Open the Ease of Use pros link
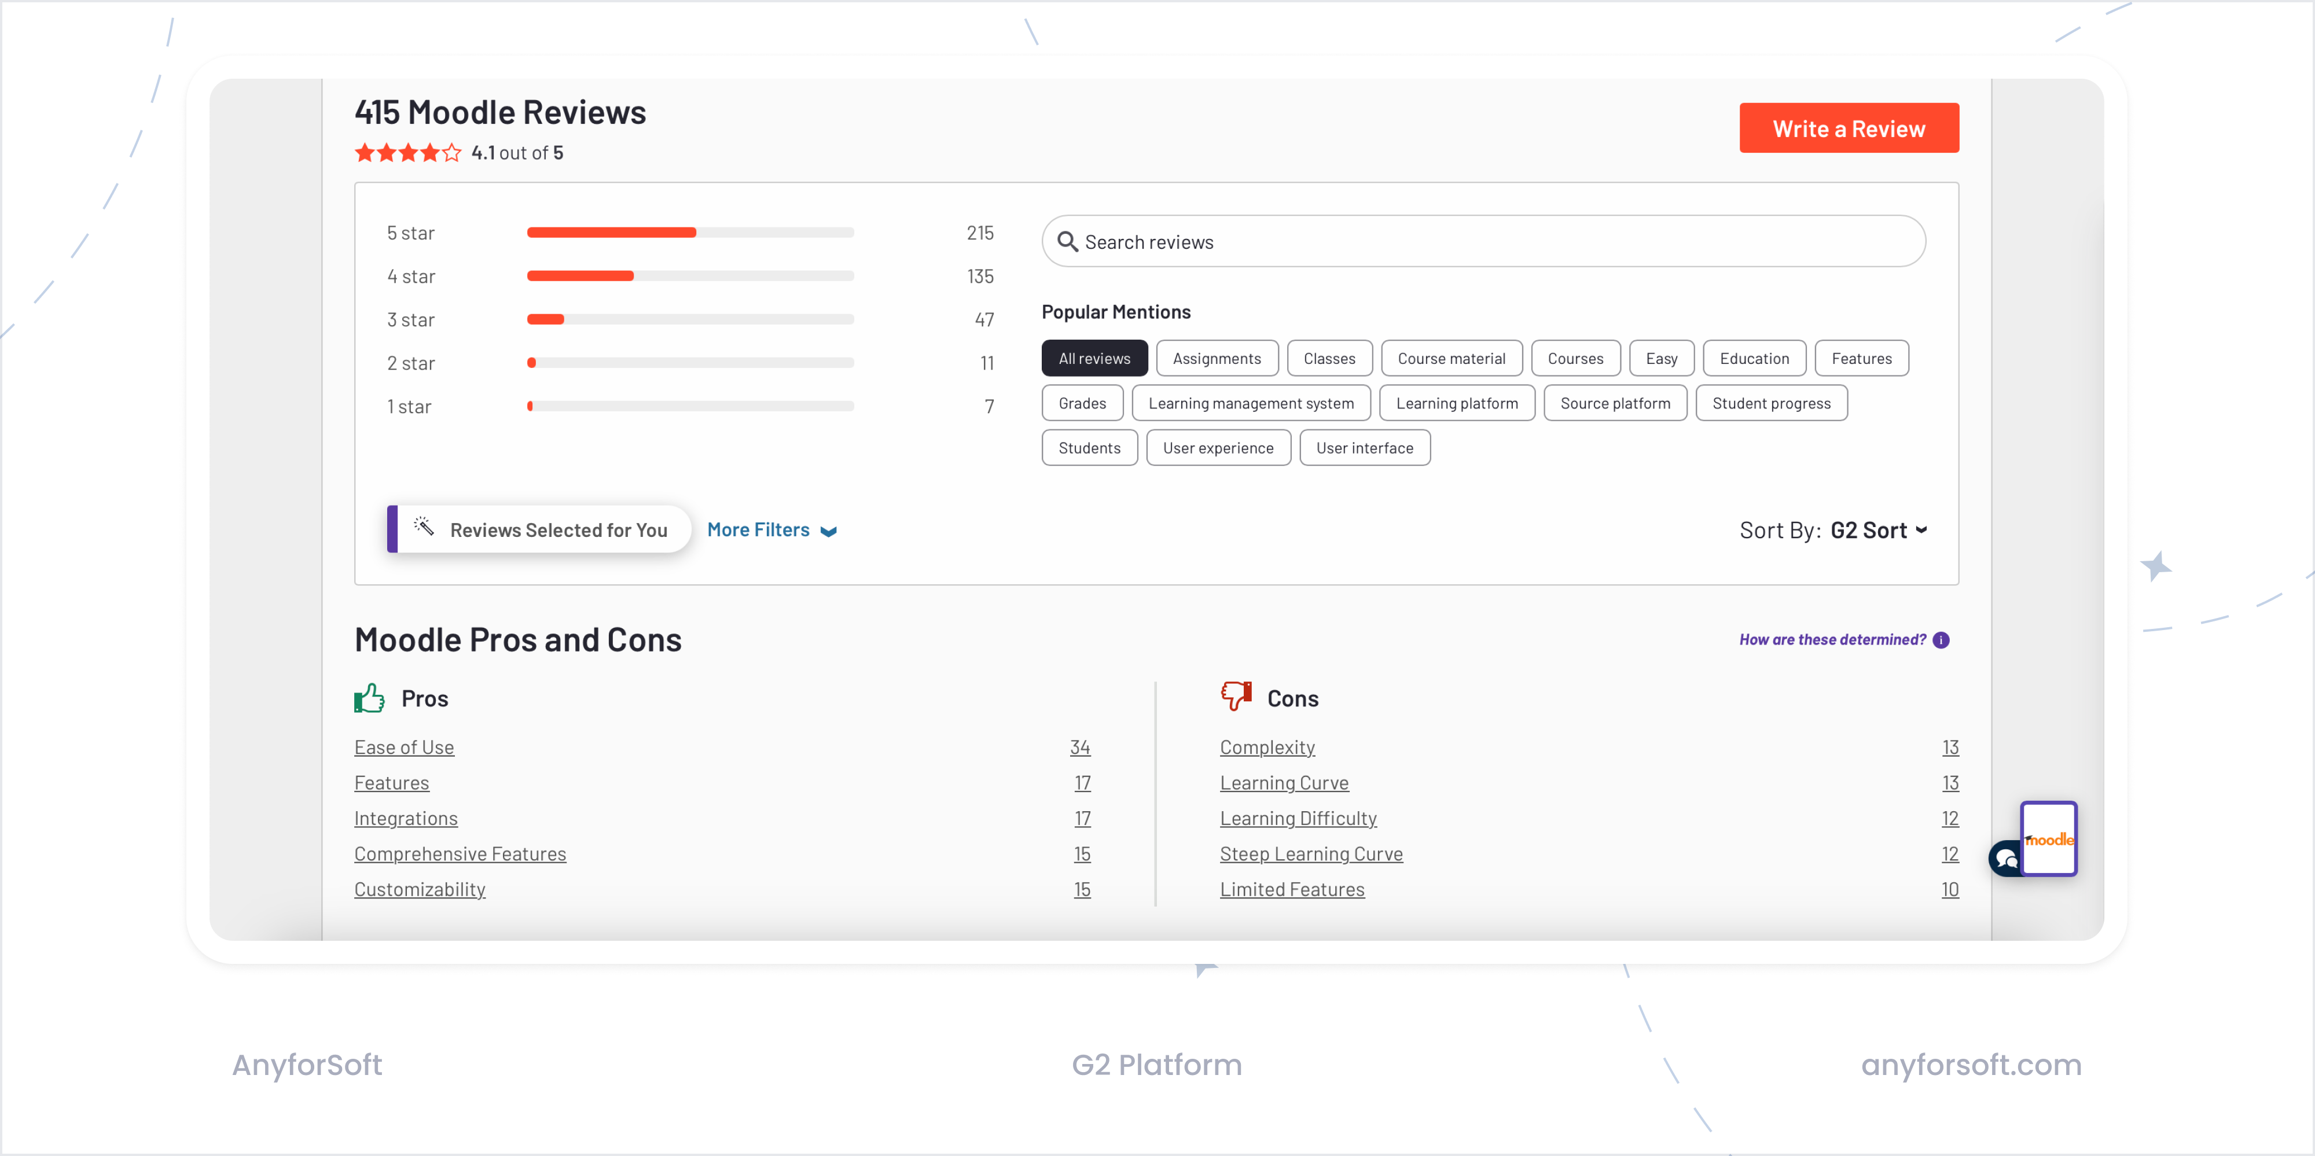 pos(403,746)
